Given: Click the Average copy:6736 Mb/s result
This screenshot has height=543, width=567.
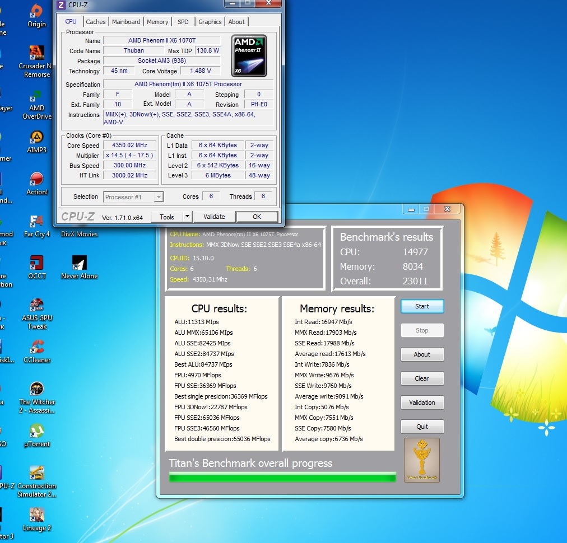Looking at the screenshot, I should (x=329, y=439).
